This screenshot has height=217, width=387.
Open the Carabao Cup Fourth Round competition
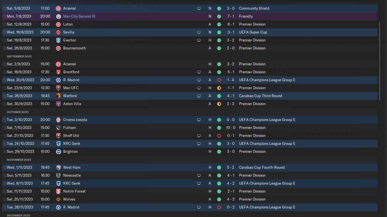[x=262, y=168]
